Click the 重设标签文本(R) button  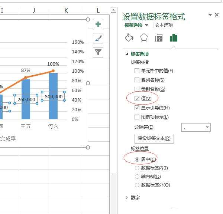pos(154,138)
